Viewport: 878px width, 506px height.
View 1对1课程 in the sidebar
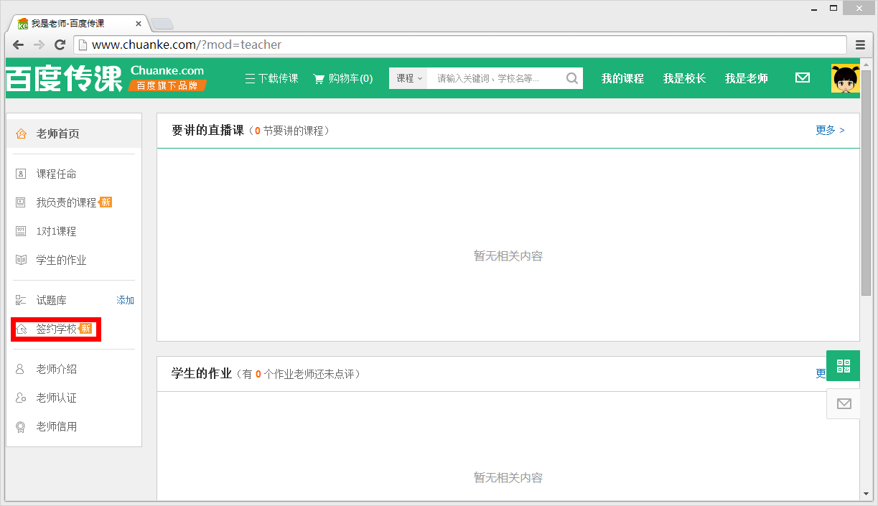(56, 230)
